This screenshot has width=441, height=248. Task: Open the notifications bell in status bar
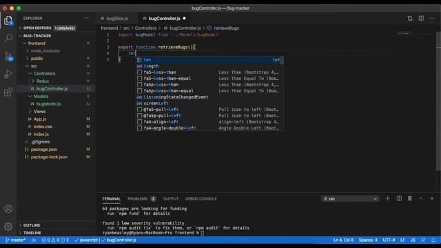pos(433,240)
